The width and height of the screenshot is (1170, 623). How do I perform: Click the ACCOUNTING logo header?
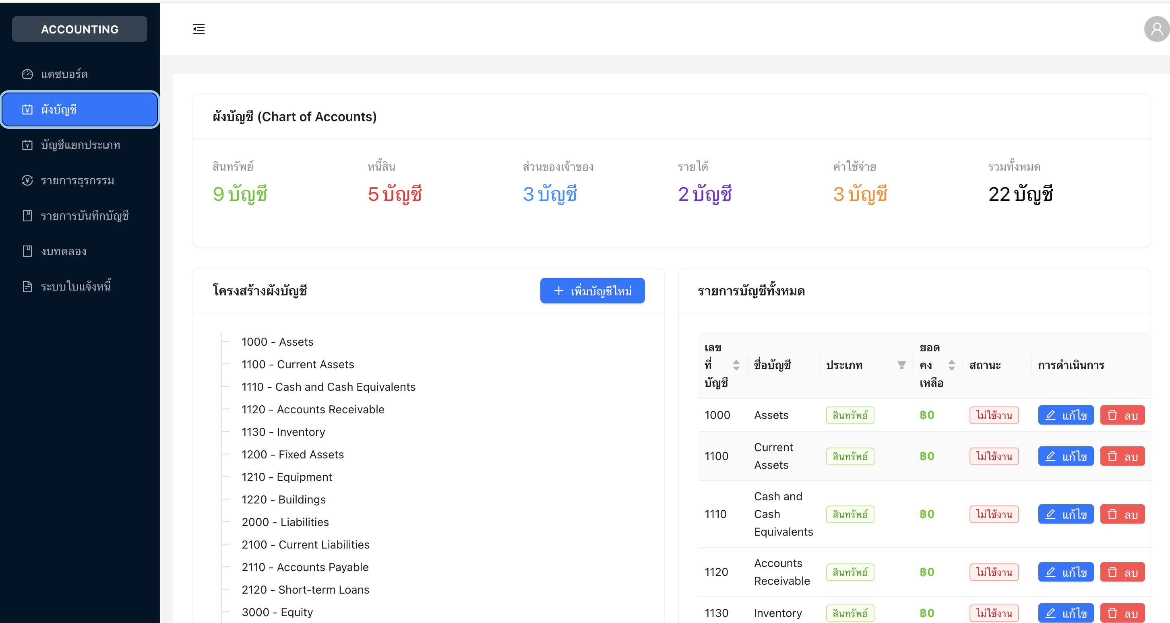[x=79, y=29]
